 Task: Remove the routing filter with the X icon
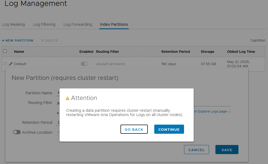click(x=58, y=103)
